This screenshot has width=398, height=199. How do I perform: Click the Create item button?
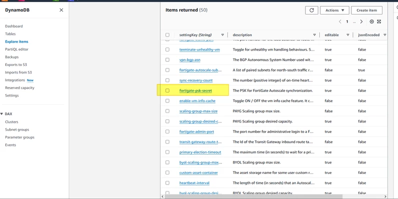(x=366, y=10)
